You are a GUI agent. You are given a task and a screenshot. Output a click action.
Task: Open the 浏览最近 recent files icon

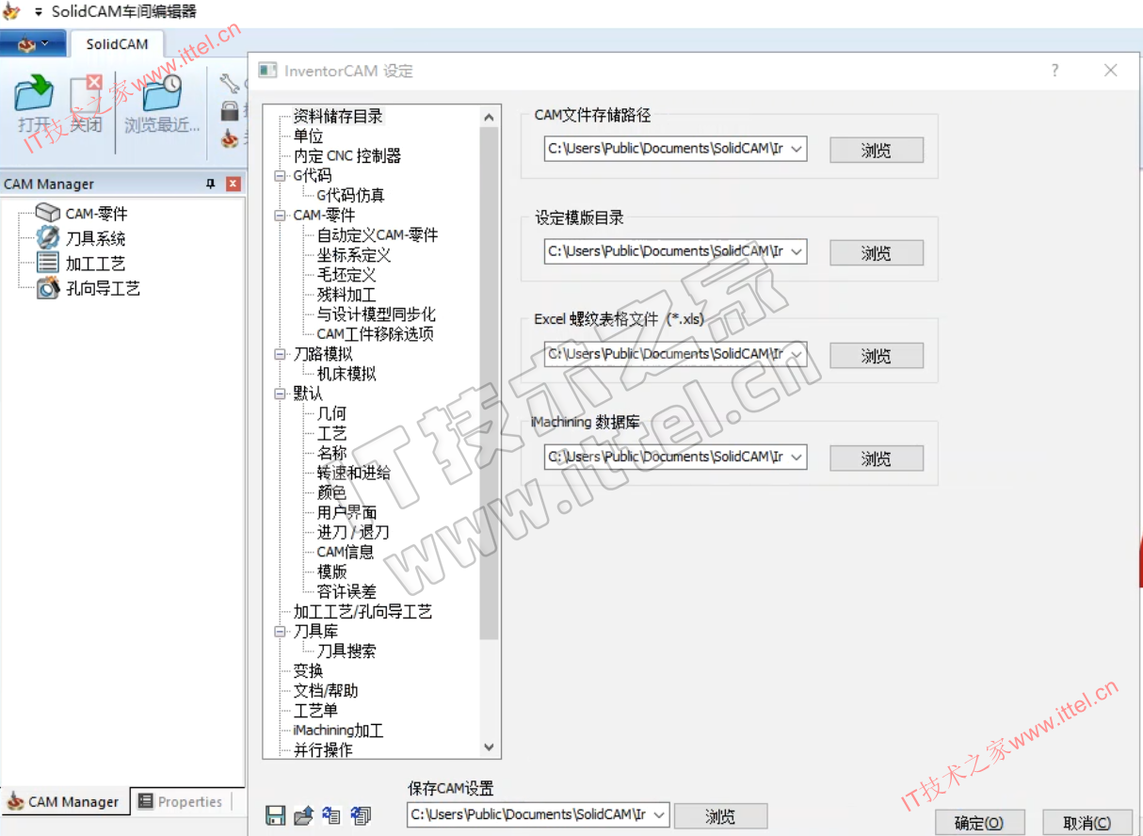(162, 94)
